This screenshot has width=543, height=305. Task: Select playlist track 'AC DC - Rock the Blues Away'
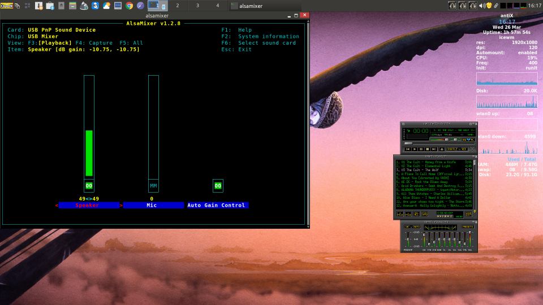[434, 182]
